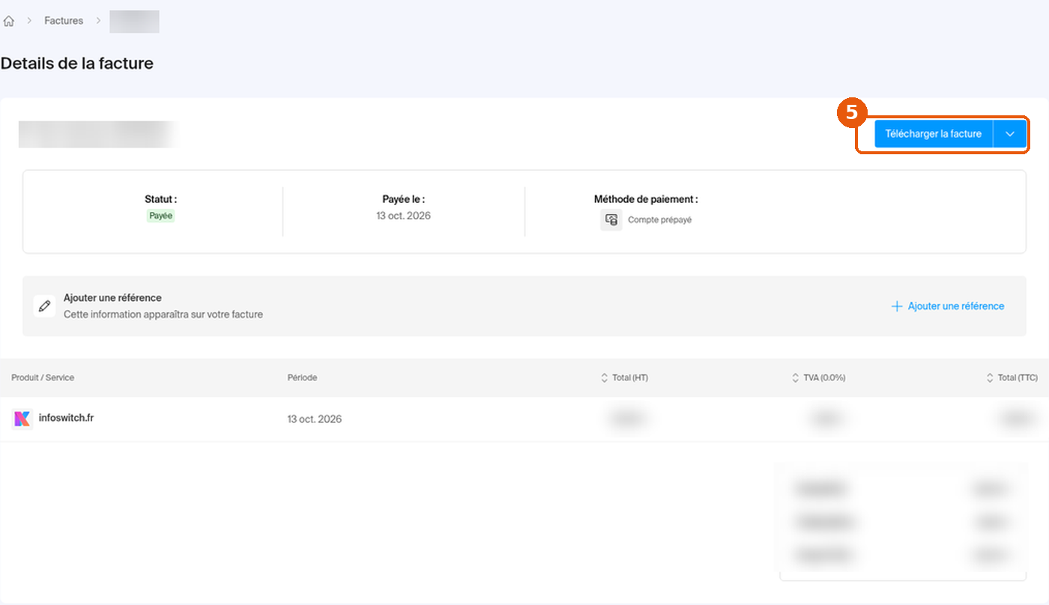Expand the download options chevron

(x=1010, y=134)
